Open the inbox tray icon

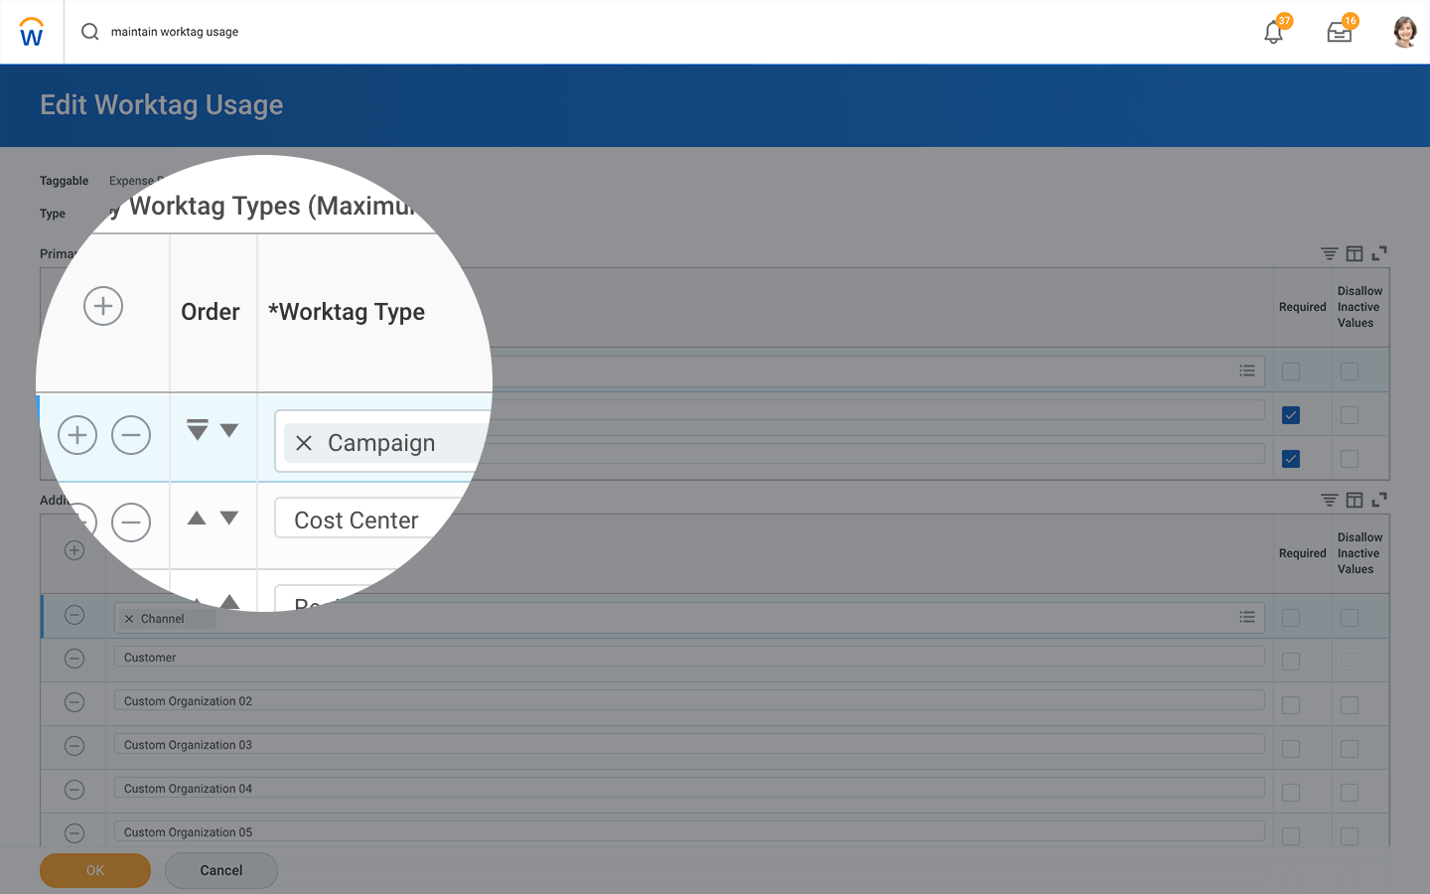(1339, 32)
